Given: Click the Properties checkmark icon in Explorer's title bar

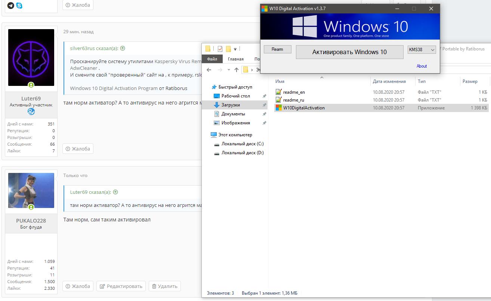Looking at the screenshot, I should pyautogui.click(x=220, y=49).
